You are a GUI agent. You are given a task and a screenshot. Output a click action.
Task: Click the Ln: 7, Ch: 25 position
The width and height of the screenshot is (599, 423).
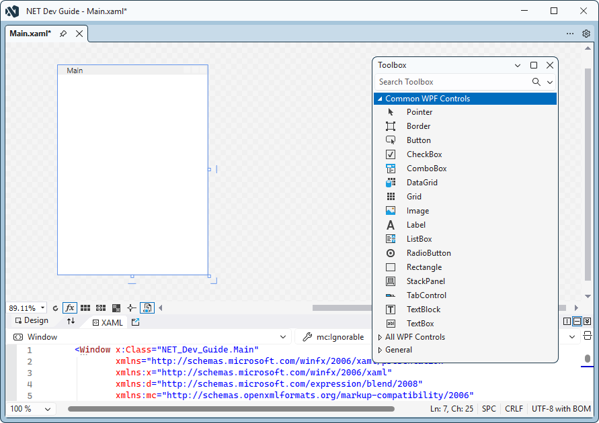(x=452, y=409)
